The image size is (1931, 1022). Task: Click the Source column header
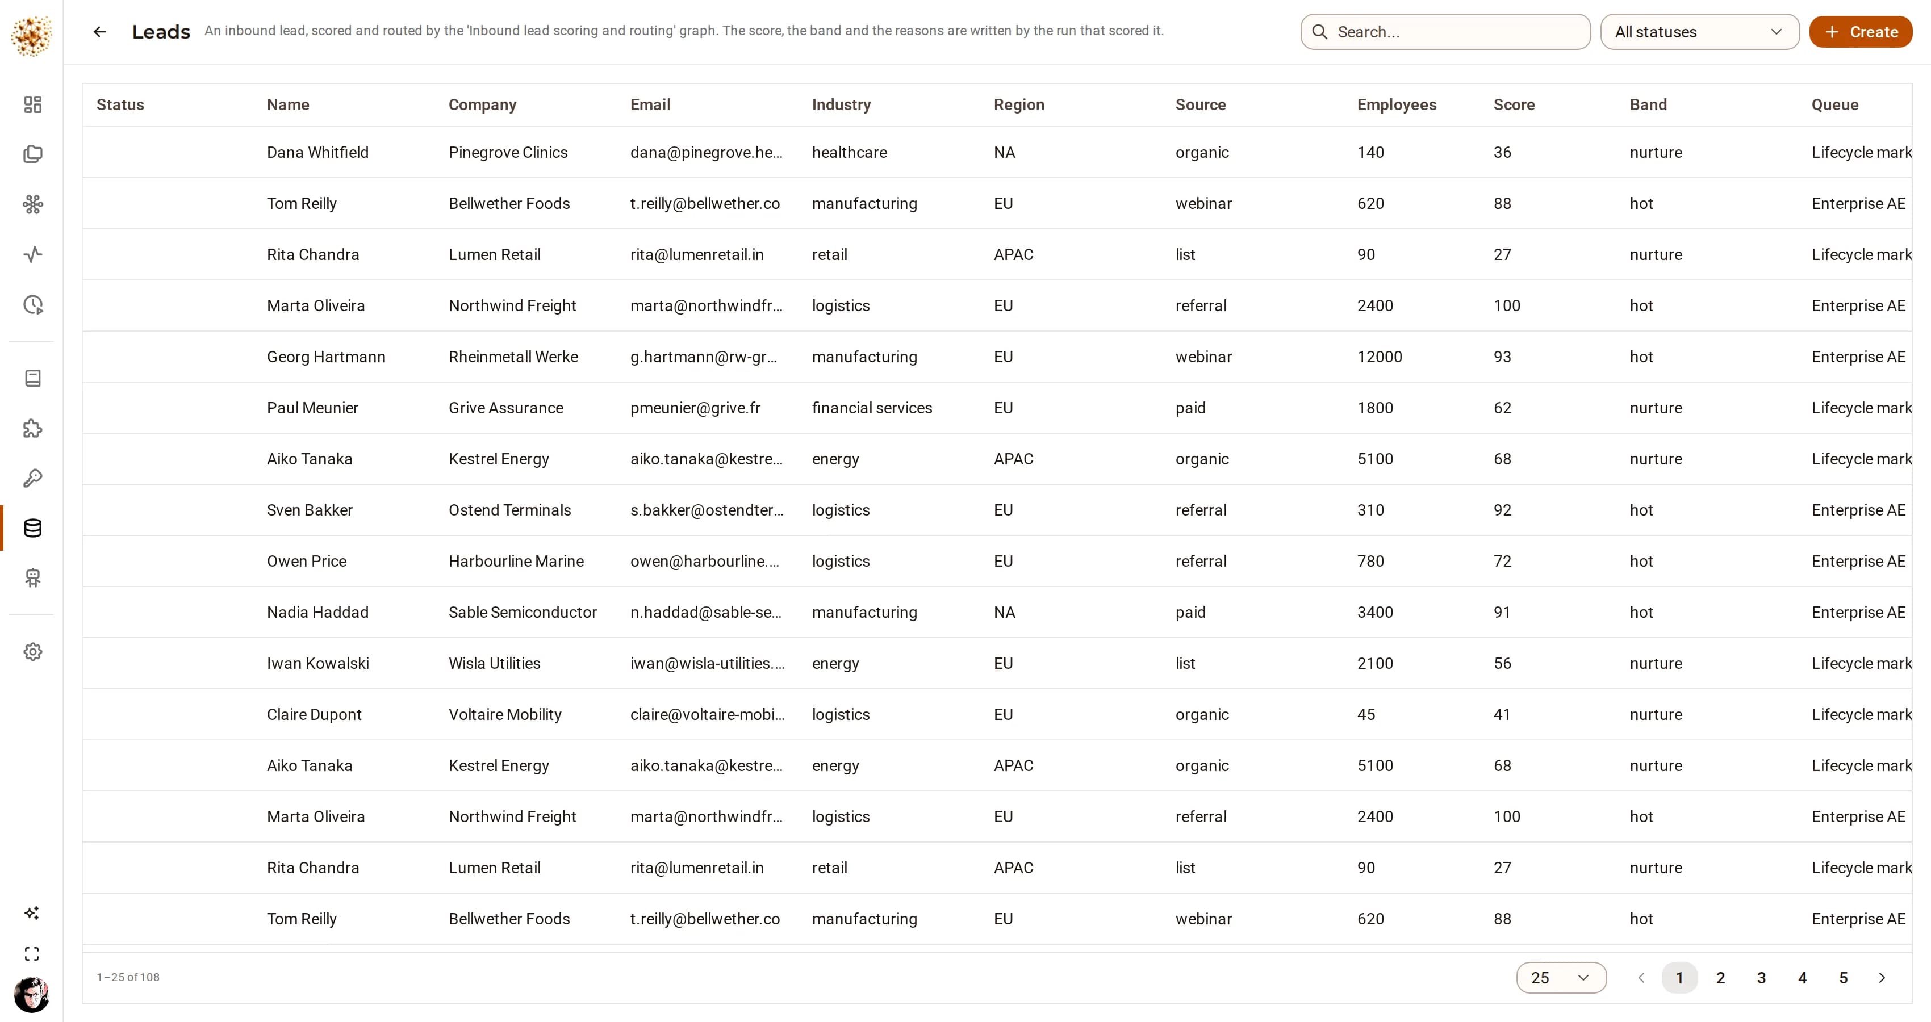[x=1200, y=105]
